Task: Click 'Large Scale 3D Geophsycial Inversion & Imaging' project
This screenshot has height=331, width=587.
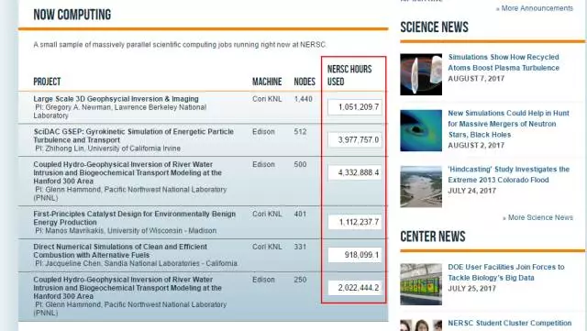Action: click(x=116, y=99)
